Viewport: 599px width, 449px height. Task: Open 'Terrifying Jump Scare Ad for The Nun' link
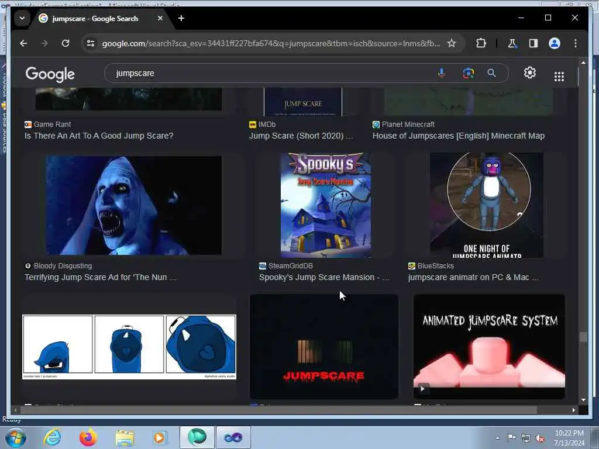[101, 277]
